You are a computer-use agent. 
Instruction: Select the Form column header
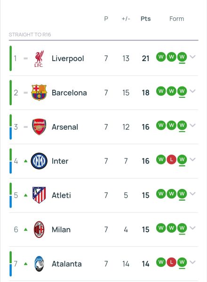[x=176, y=19]
